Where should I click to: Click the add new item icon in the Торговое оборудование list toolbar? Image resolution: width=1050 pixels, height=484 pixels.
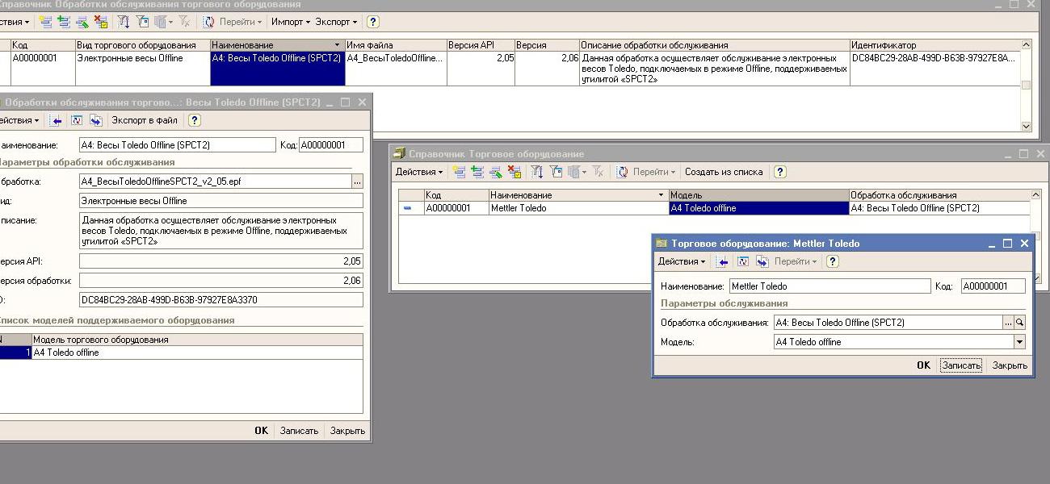pyautogui.click(x=459, y=172)
